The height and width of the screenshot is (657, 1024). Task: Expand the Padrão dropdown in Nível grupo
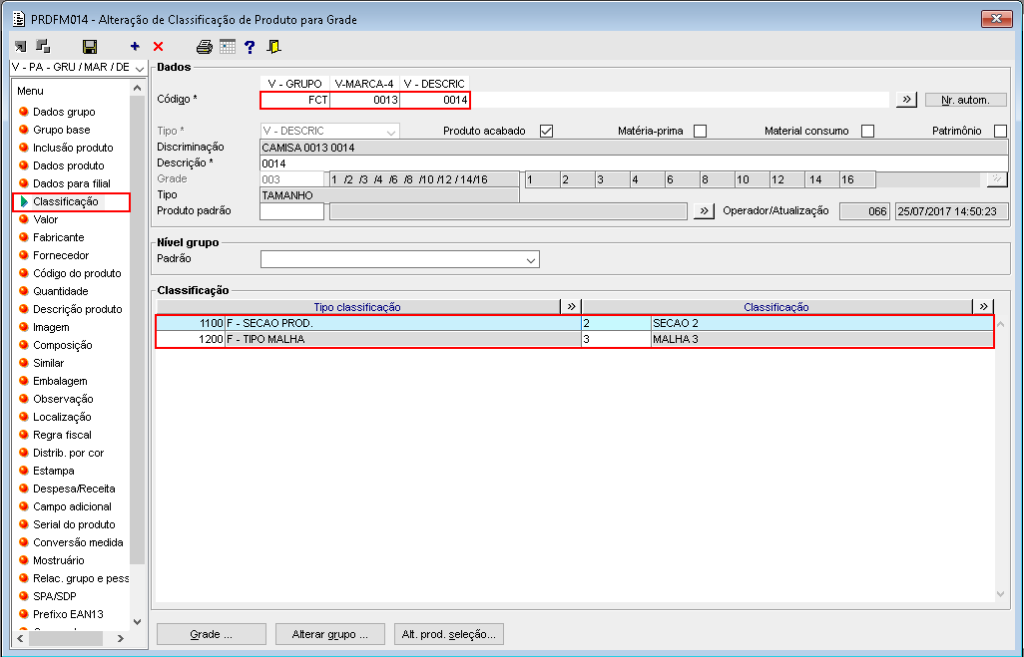[399, 259]
